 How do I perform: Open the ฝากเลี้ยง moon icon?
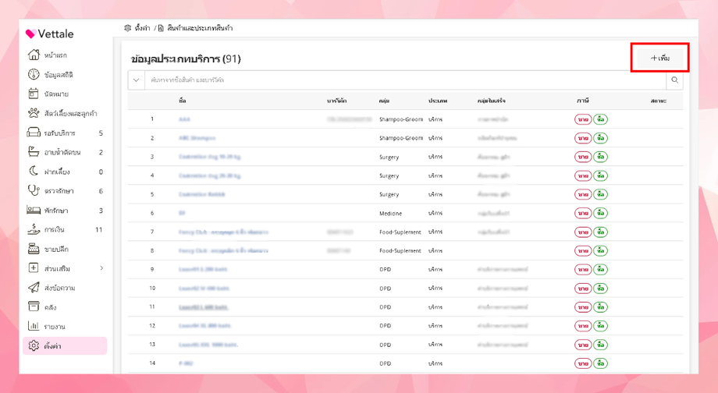tap(34, 171)
